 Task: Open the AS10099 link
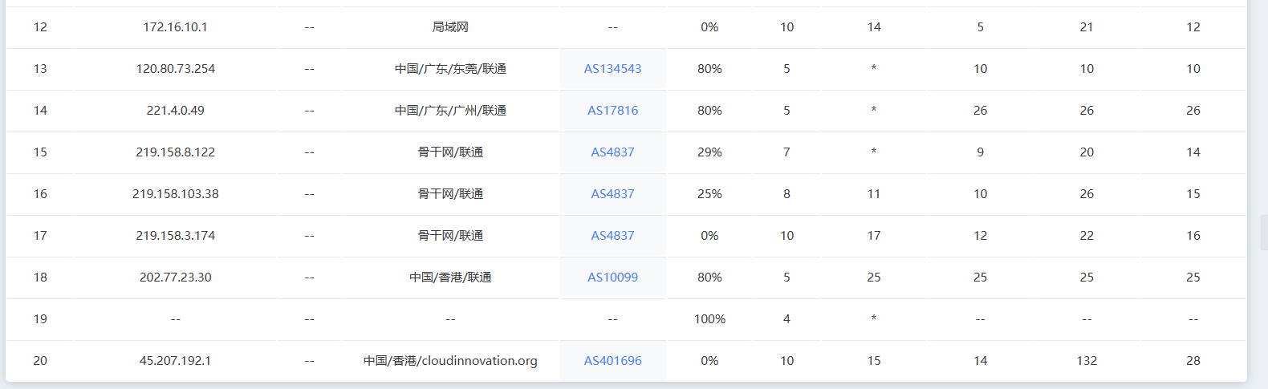click(x=612, y=278)
